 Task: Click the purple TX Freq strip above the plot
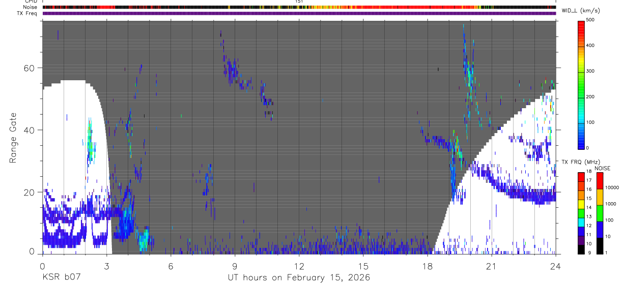tap(299, 13)
